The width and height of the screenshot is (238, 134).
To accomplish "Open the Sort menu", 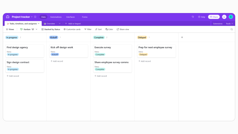I will (x=99, y=29).
